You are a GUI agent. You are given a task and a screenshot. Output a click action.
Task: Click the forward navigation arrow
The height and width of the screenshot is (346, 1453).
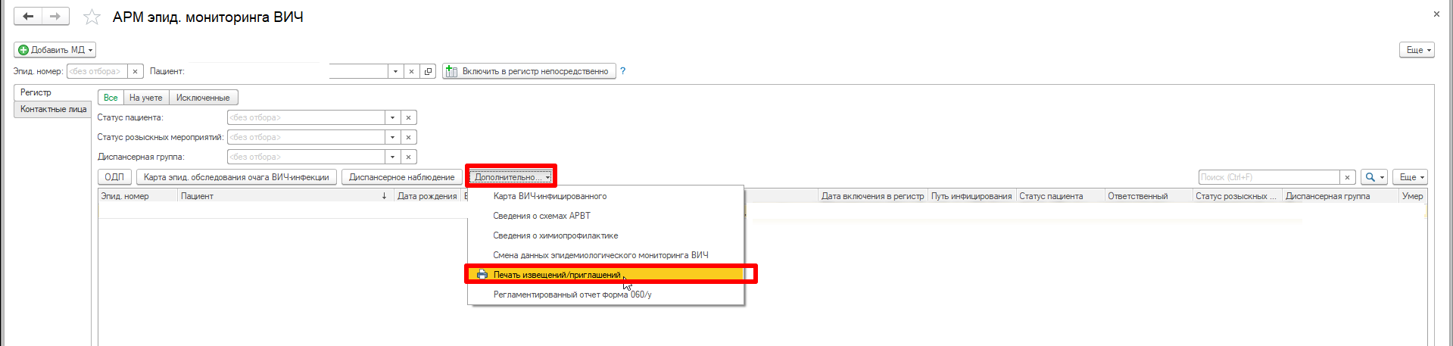pyautogui.click(x=55, y=16)
